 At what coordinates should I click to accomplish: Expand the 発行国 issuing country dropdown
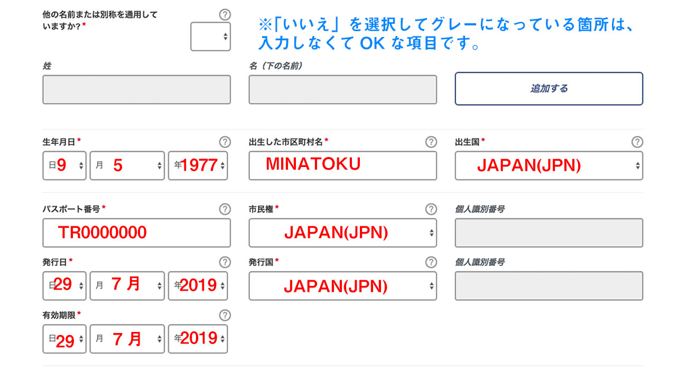click(x=342, y=286)
